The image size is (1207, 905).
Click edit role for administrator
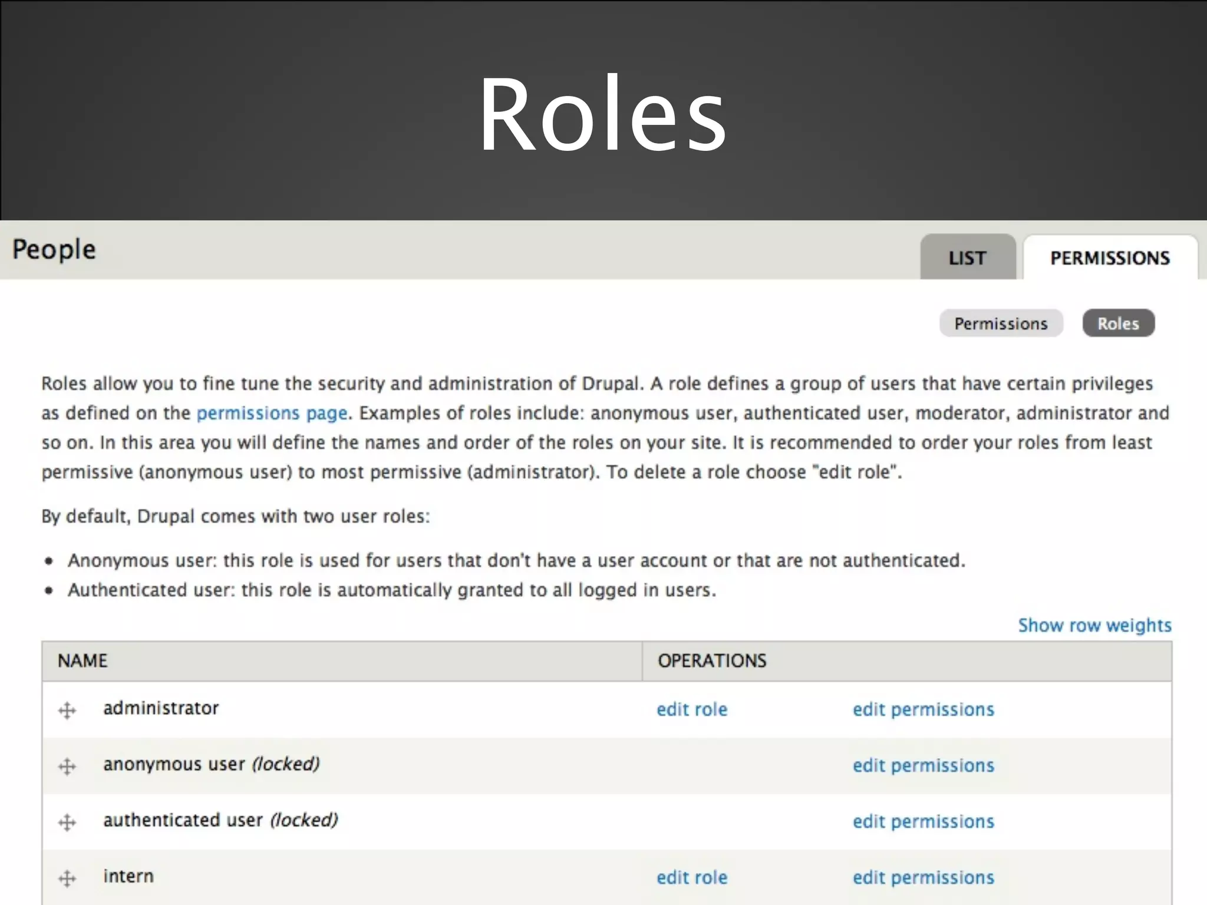click(692, 709)
